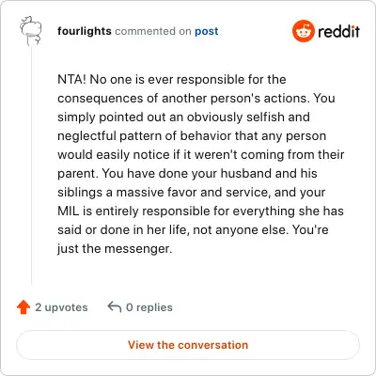Viewport: 376px width, 376px height.
Task: Click the line starting "neglectful pattern"
Action: point(192,136)
